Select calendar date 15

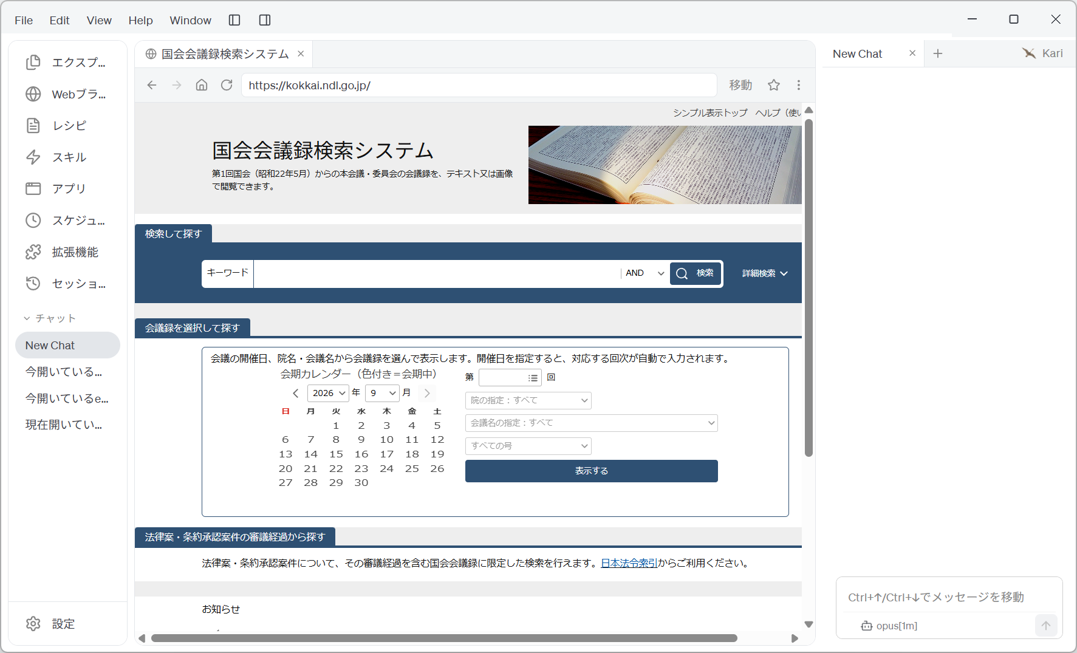pyautogui.click(x=336, y=454)
